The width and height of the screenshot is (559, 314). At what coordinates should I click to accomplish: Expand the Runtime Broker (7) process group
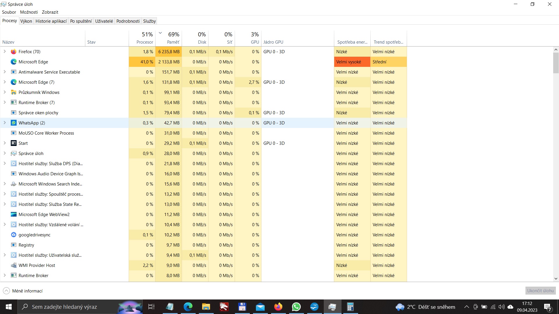pos(5,103)
